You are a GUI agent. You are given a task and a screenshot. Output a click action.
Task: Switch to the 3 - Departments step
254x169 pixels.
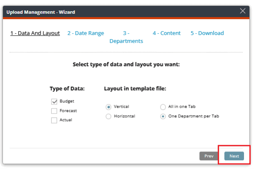coord(126,37)
